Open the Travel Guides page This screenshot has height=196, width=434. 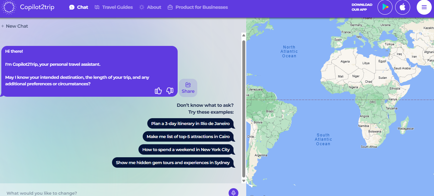point(114,7)
